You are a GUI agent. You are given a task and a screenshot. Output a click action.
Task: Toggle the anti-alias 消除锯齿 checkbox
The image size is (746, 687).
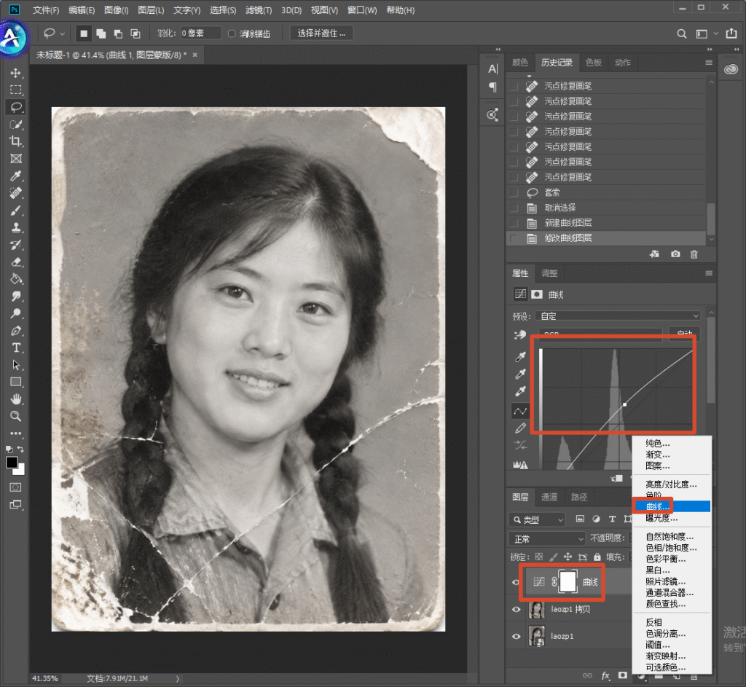click(232, 34)
